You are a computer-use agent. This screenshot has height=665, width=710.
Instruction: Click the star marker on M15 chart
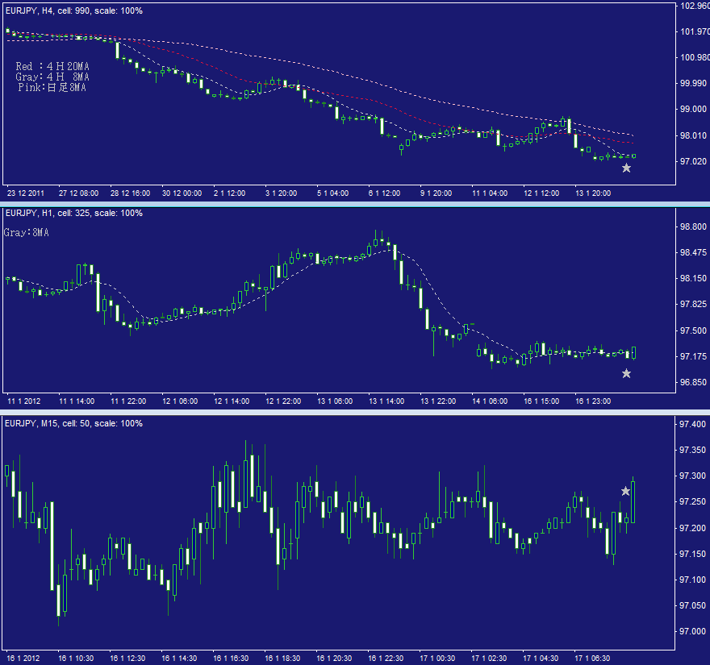click(x=625, y=491)
